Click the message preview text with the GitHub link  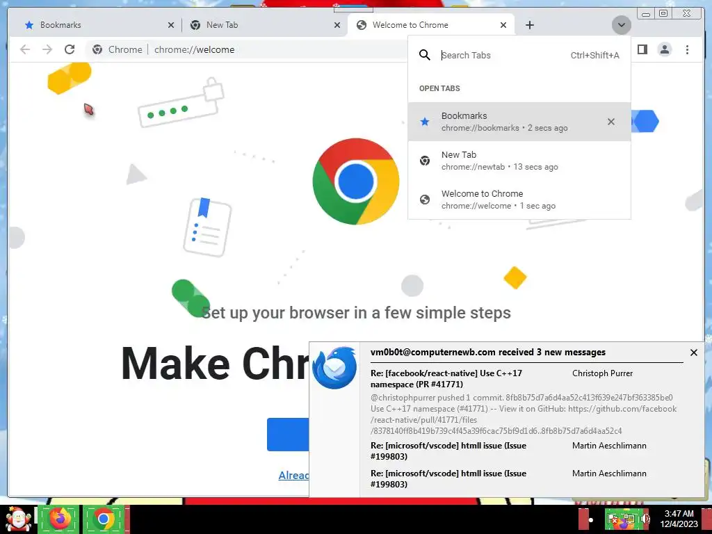[x=523, y=414]
